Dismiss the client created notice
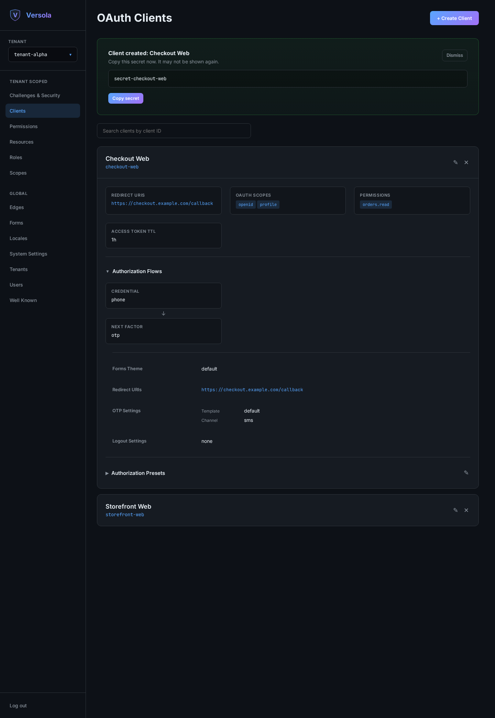The height and width of the screenshot is (718, 495). (454, 55)
